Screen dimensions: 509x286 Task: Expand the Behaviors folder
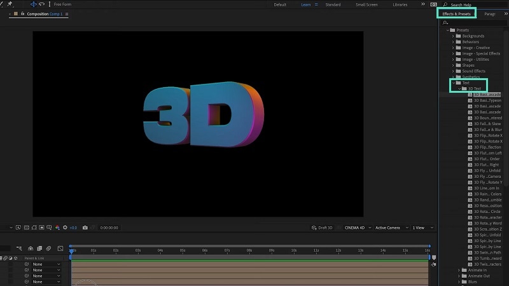point(453,42)
